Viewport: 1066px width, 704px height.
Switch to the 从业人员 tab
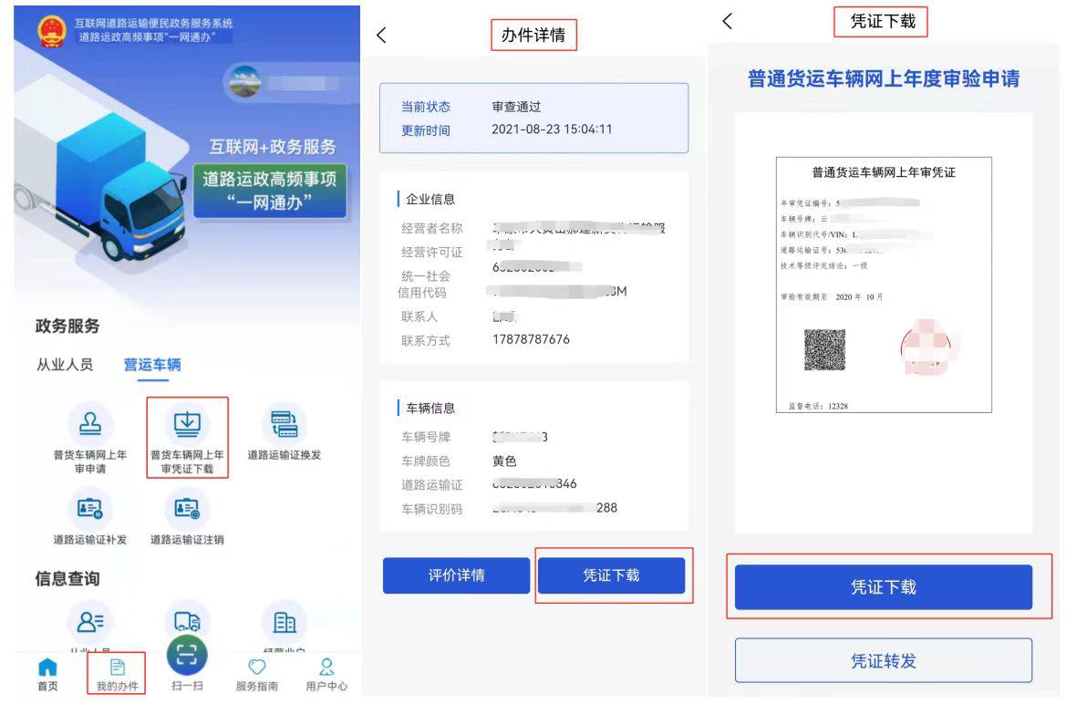[x=63, y=365]
